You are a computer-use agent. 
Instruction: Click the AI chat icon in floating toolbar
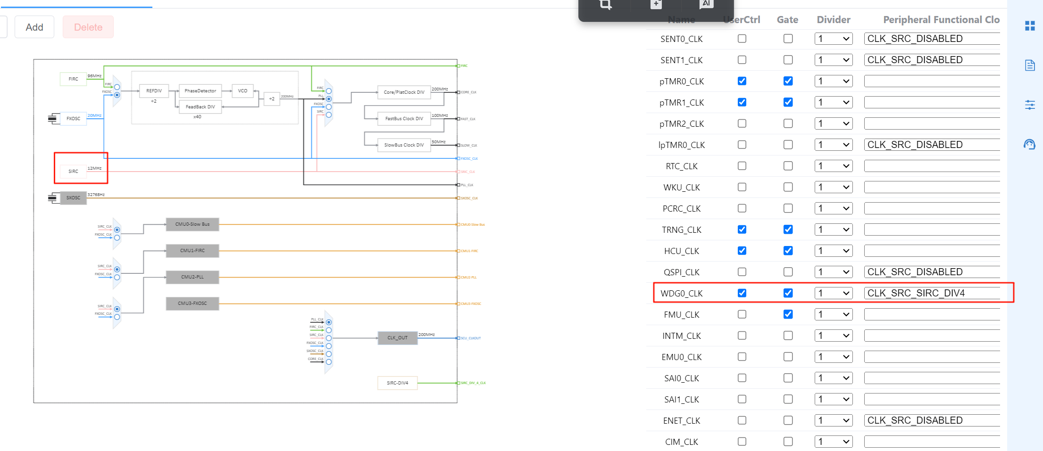click(x=706, y=4)
